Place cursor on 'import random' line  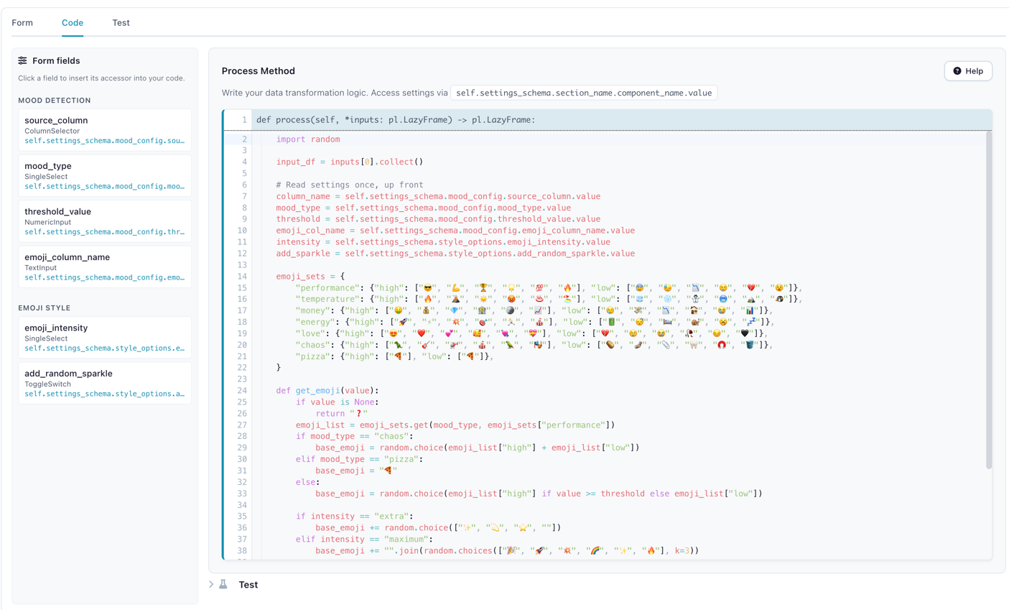(x=308, y=139)
